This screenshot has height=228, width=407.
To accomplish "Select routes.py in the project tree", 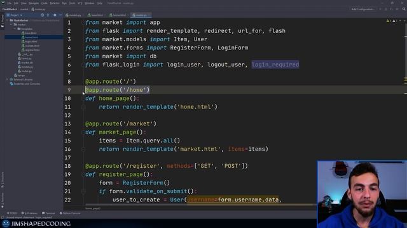I will (x=27, y=71).
